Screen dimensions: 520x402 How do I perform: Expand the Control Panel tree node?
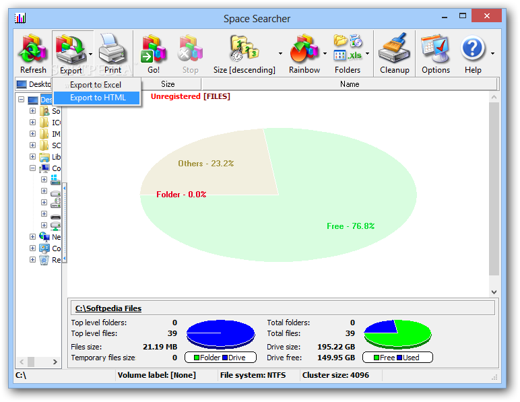(32, 248)
